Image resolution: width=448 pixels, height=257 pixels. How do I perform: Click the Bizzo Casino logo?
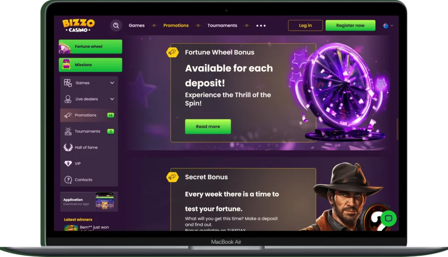point(78,25)
